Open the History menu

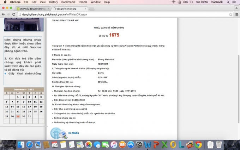[x=53, y=2]
